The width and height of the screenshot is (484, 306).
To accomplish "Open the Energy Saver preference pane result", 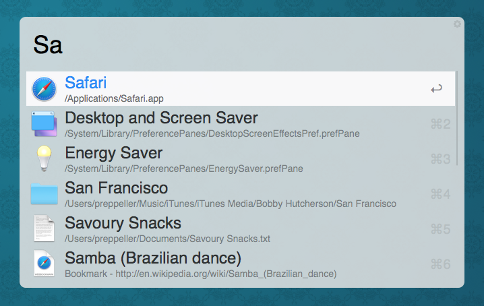I will coord(113,153).
